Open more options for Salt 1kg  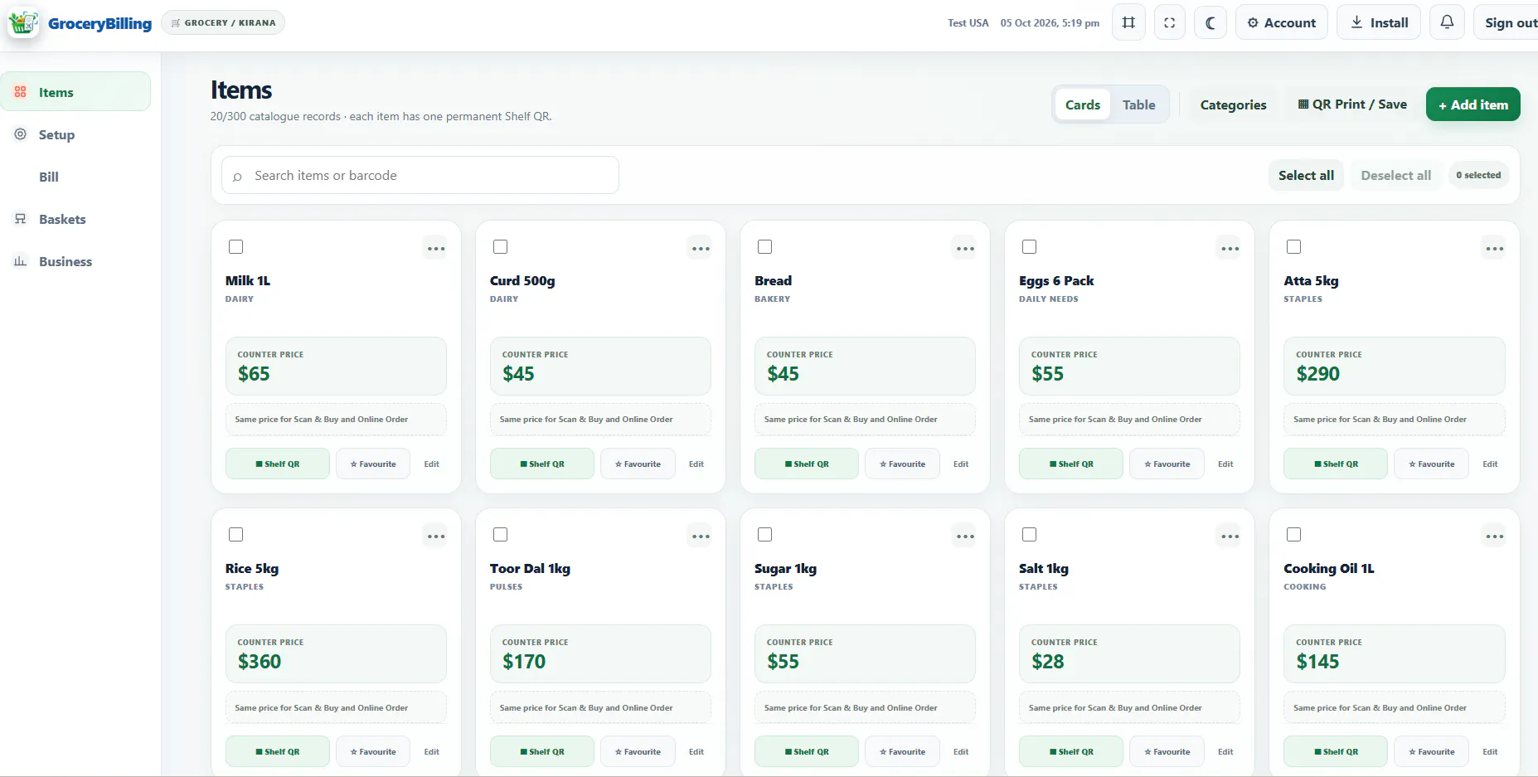(1230, 536)
